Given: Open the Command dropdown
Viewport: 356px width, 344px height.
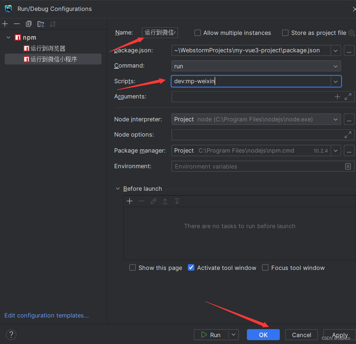Looking at the screenshot, I should pyautogui.click(x=336, y=66).
